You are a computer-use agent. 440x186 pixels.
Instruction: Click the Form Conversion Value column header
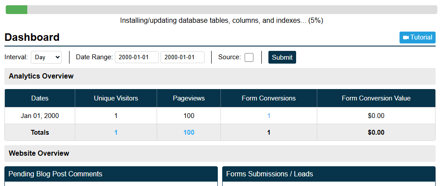(x=376, y=98)
